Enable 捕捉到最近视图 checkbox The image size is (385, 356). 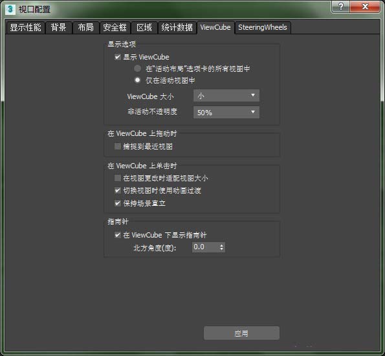pyautogui.click(x=118, y=146)
